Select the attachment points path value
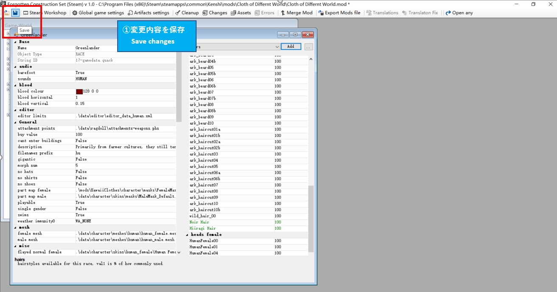The image size is (557, 292). [x=117, y=128]
